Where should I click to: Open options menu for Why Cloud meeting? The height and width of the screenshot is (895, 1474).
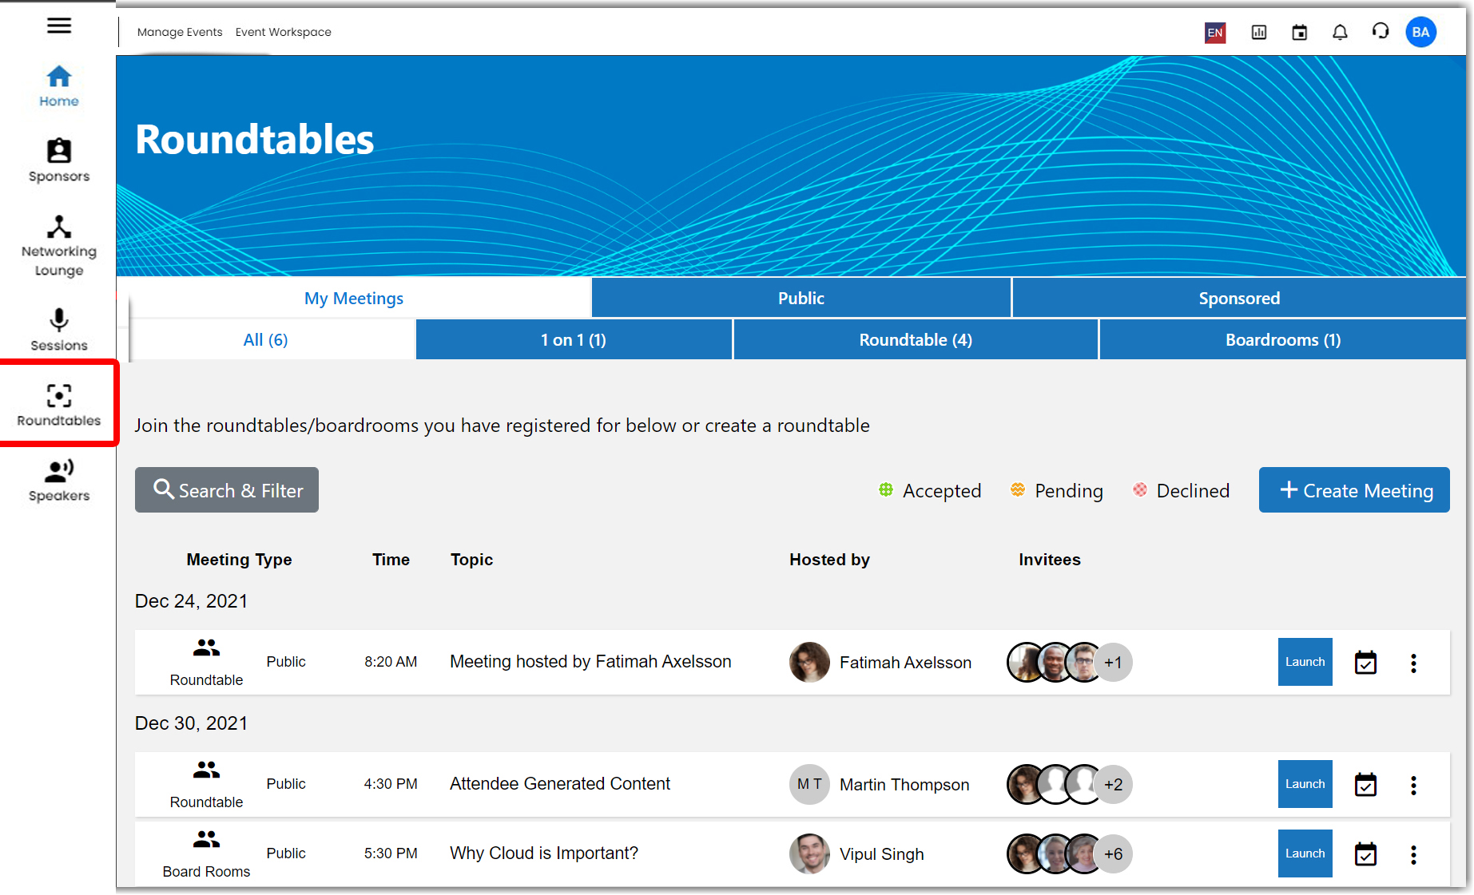point(1413,855)
